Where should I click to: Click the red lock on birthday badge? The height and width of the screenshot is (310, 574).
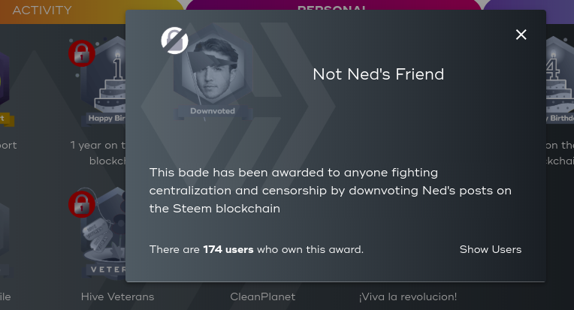(81, 53)
